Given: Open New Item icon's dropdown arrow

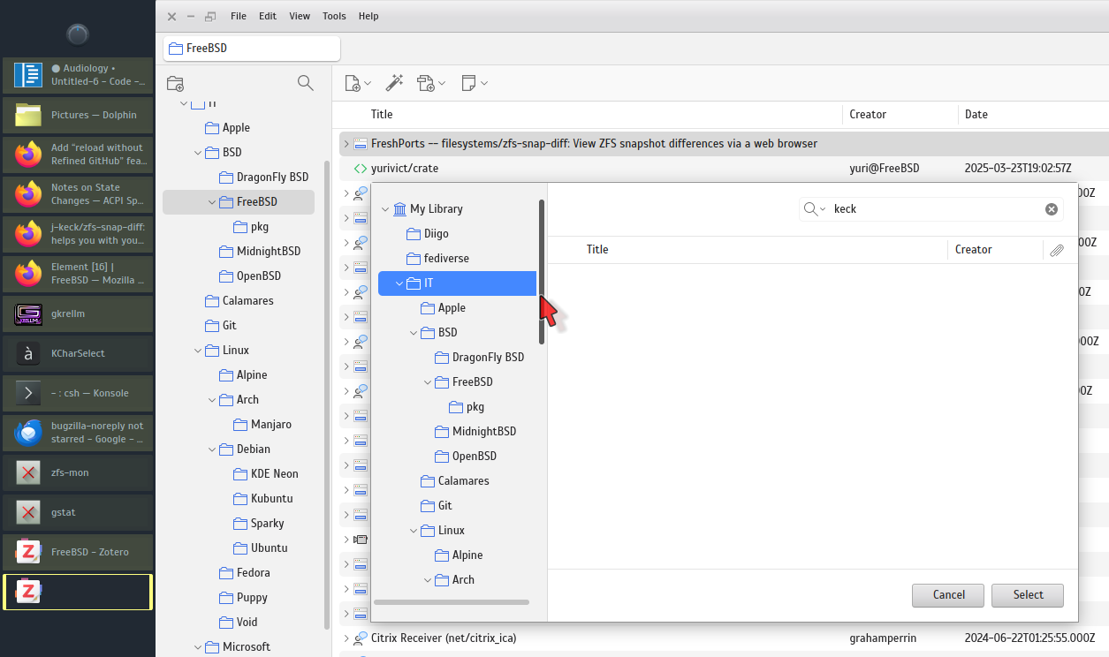Looking at the screenshot, I should [368, 84].
